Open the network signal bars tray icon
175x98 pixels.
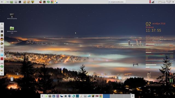click(x=153, y=2)
